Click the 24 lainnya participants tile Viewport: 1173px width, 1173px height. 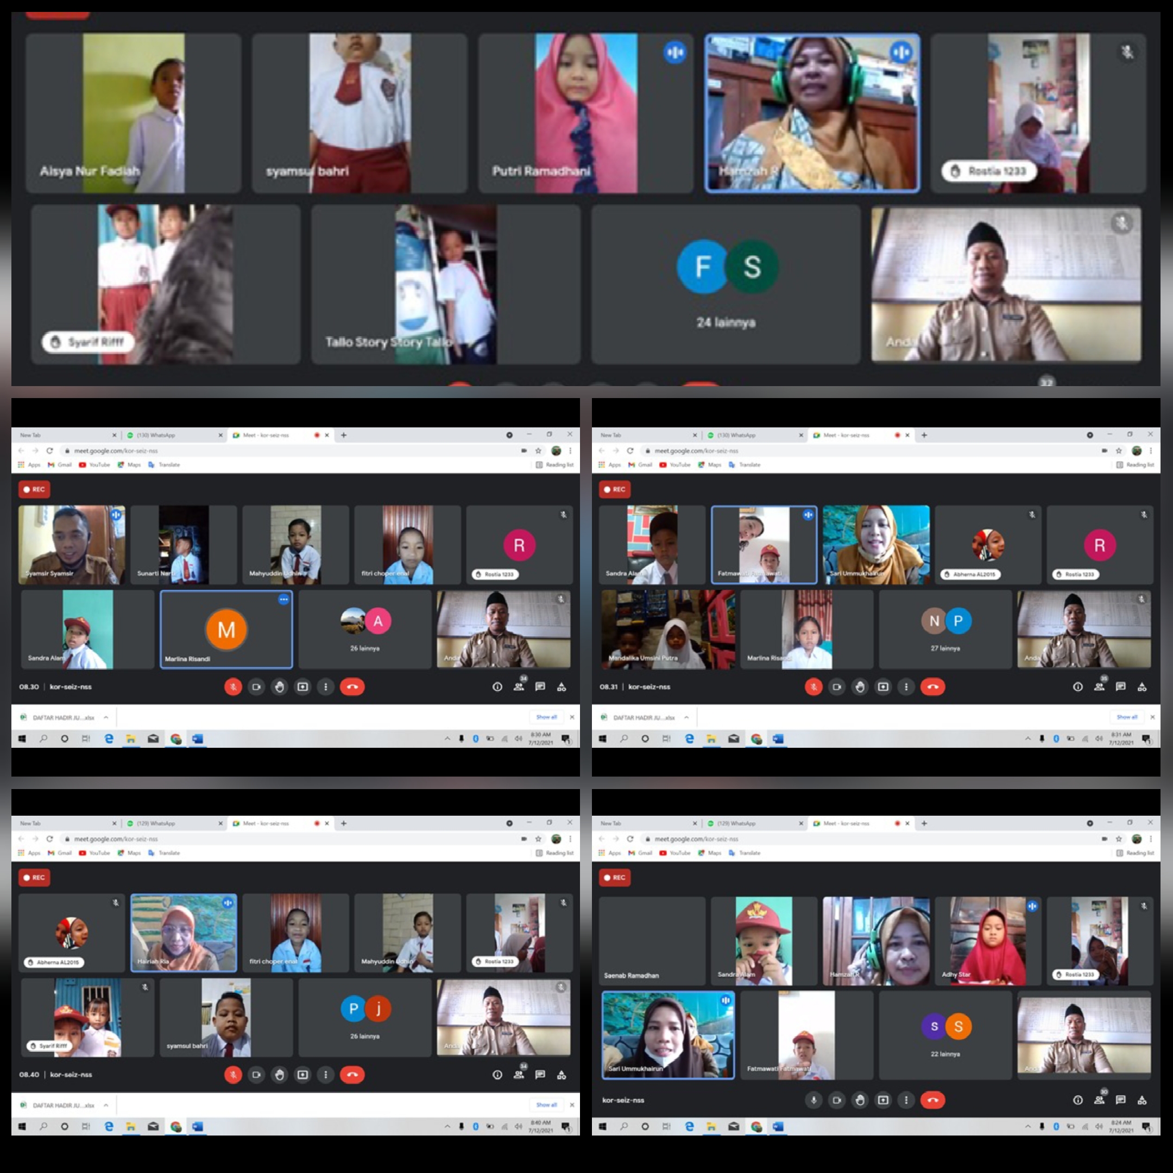click(726, 284)
